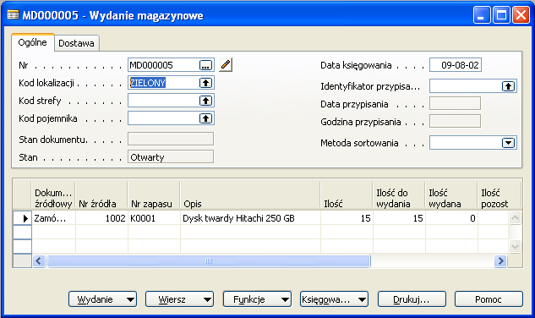Screen dimensions: 535x318
Task: Open the Nr field assist ellipsis button
Action: click(205, 65)
